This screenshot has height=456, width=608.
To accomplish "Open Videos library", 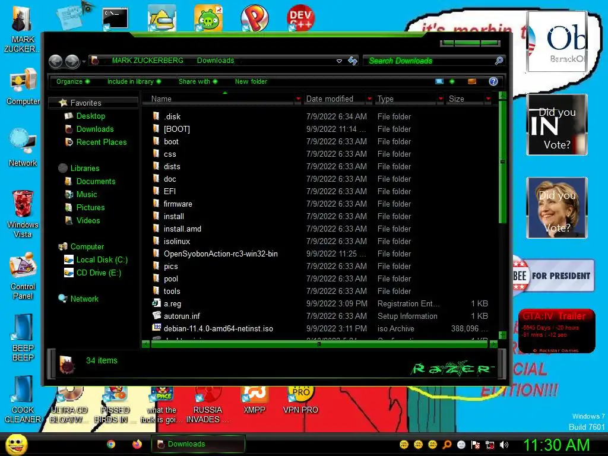I will point(88,221).
